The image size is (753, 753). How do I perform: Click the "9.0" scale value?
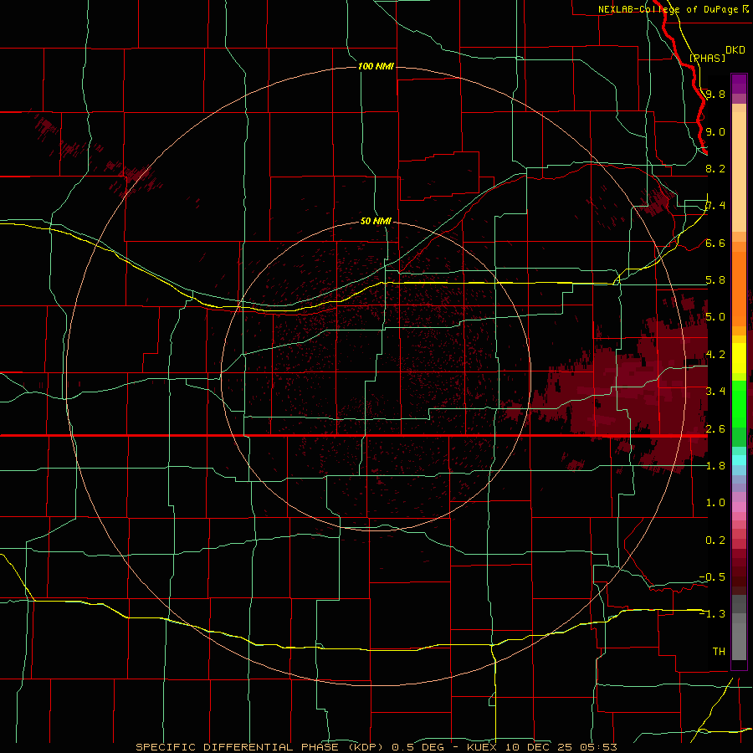[715, 131]
